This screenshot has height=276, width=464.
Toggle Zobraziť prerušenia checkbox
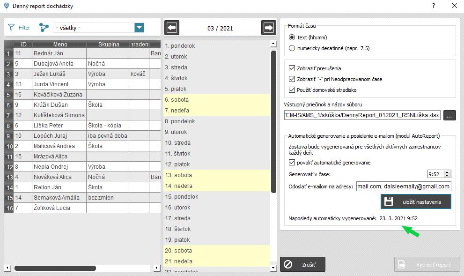point(292,68)
